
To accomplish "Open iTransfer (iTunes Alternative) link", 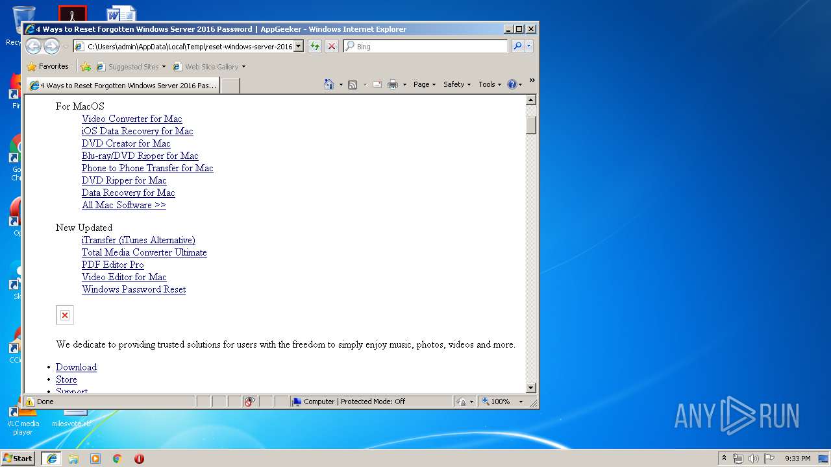I will pos(138,240).
